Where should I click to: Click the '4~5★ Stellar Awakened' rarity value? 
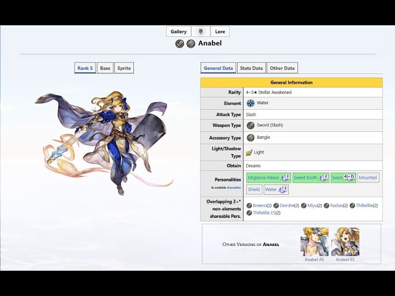click(x=268, y=92)
